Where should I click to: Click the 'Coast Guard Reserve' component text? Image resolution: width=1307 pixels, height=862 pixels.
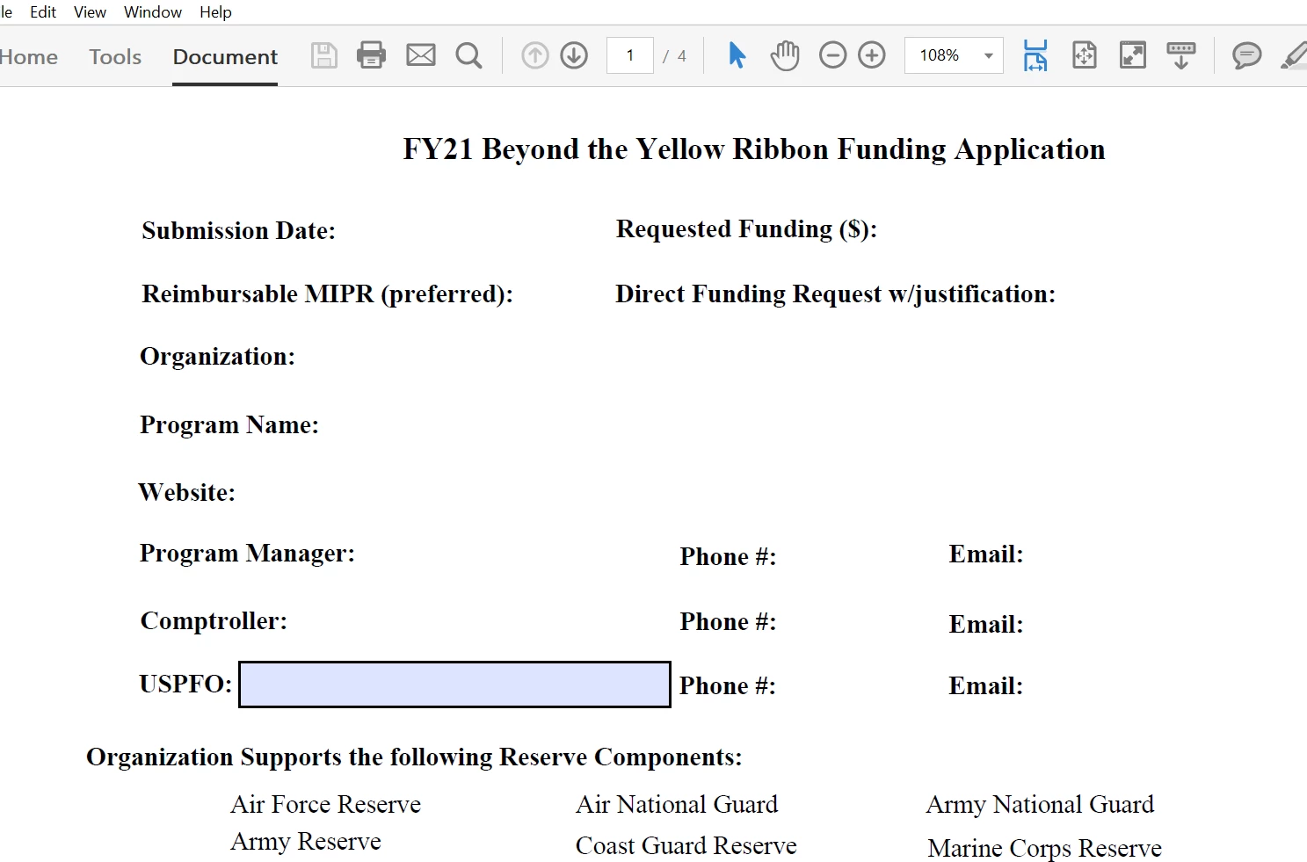[686, 845]
